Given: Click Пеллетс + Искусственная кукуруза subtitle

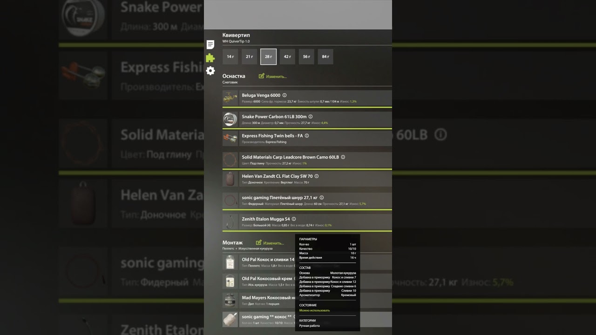Looking at the screenshot, I should click(247, 249).
